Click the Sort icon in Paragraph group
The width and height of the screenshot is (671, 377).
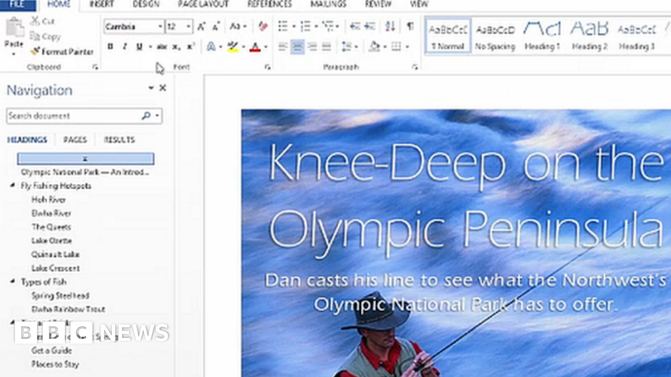390,26
